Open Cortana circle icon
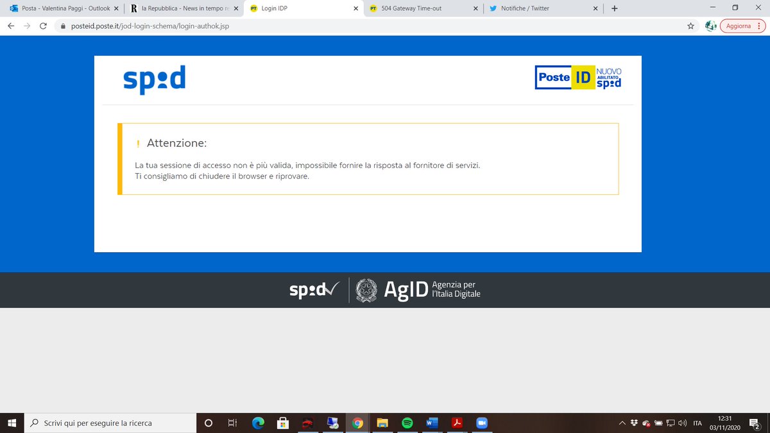Image resolution: width=770 pixels, height=433 pixels. tap(209, 423)
